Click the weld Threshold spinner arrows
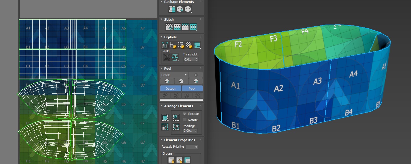411x164 pixels. tap(196, 59)
